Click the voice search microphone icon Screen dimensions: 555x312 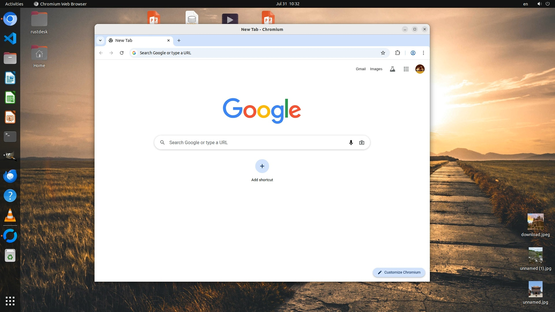[351, 142]
